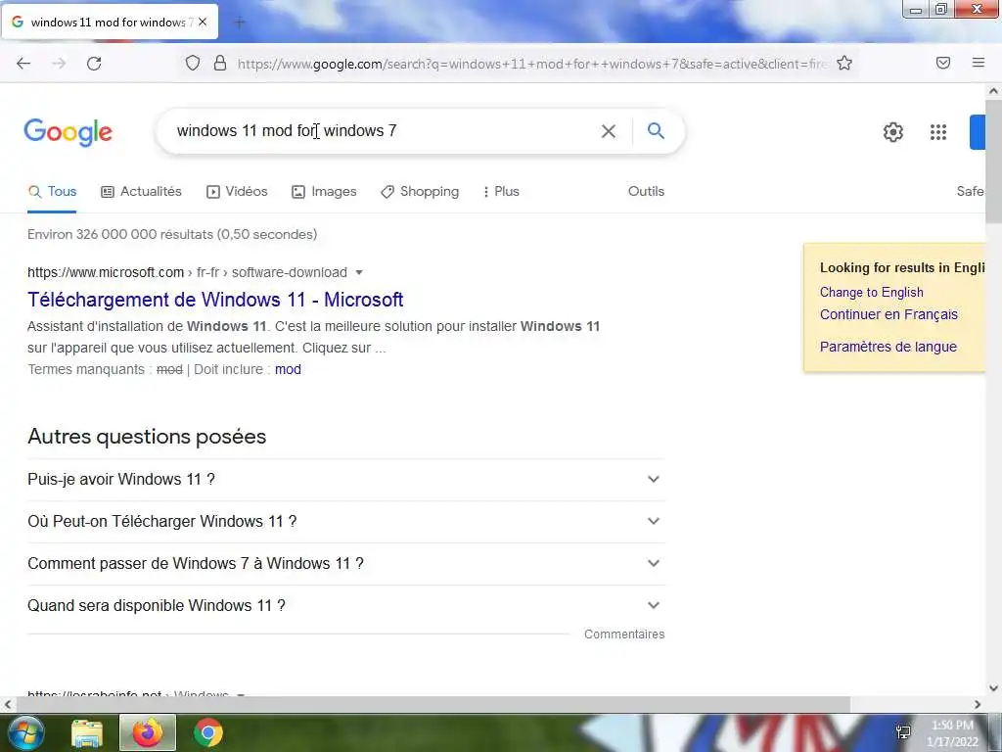
Task: Choose Continuer en Français
Action: (x=888, y=314)
